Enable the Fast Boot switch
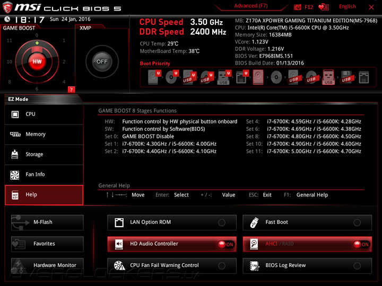 [357, 222]
